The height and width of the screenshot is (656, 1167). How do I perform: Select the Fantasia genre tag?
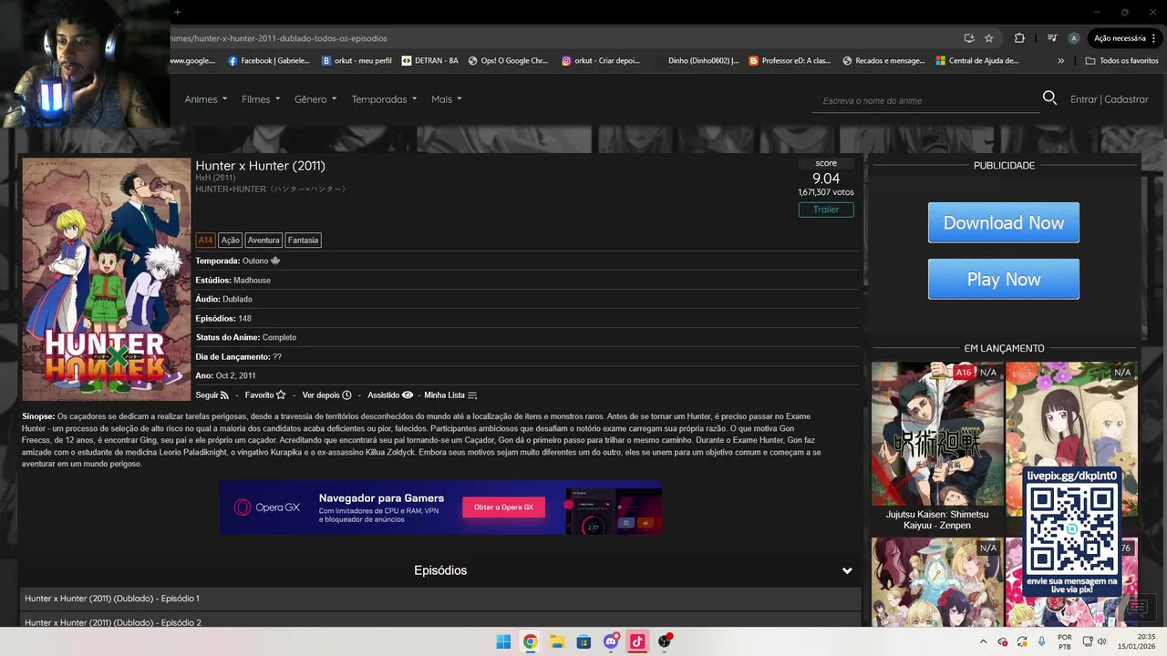(303, 241)
